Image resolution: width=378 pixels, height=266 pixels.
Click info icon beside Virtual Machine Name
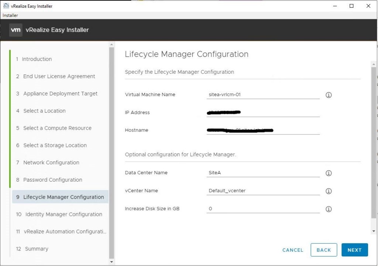point(329,95)
